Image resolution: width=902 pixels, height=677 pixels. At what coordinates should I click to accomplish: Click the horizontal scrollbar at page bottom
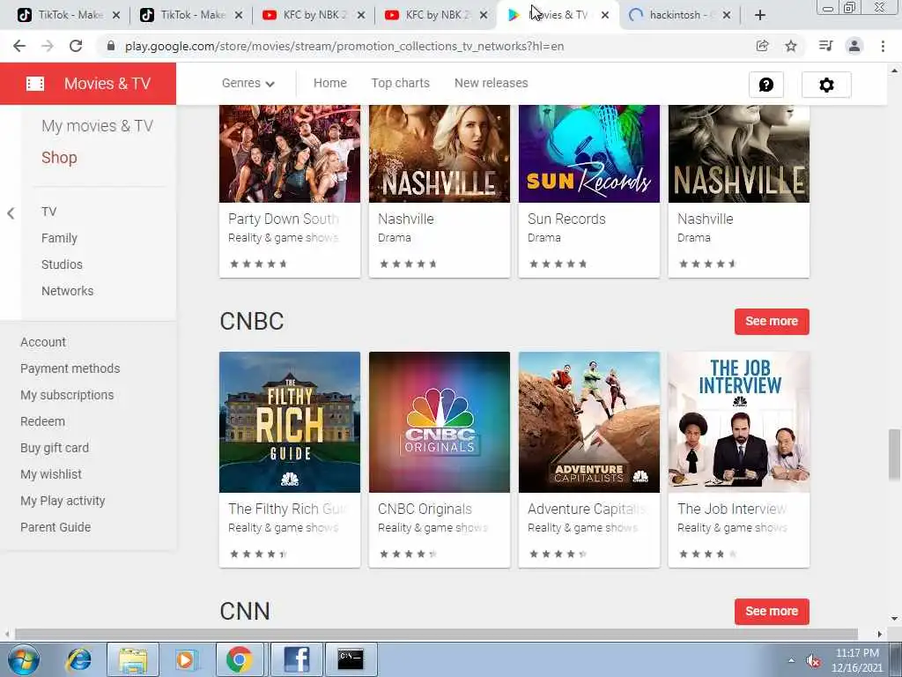point(437,634)
